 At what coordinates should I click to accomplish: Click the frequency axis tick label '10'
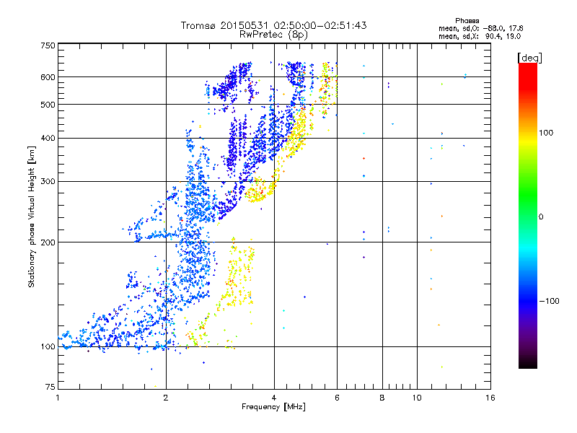417,398
